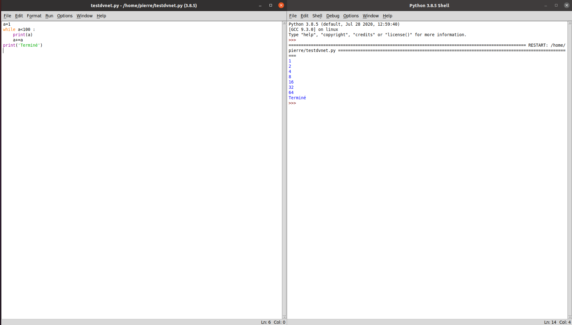Open the Window menu in Python Shell
Viewport: 572px width, 325px height.
point(371,16)
